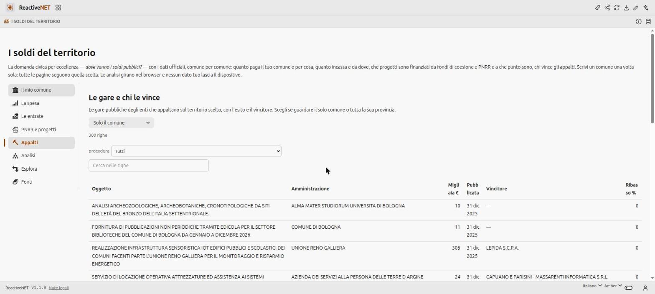
Task: Open the Analisi section
Action: [x=41, y=156]
